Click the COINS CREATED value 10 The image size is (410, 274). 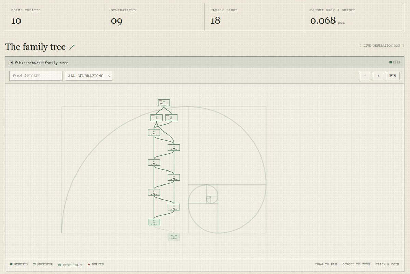coord(16,20)
